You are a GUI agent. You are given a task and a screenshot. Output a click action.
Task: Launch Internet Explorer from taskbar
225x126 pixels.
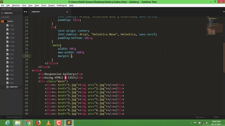(x=8, y=123)
